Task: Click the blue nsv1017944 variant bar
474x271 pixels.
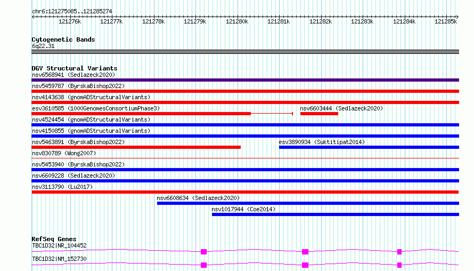Action: click(336, 214)
